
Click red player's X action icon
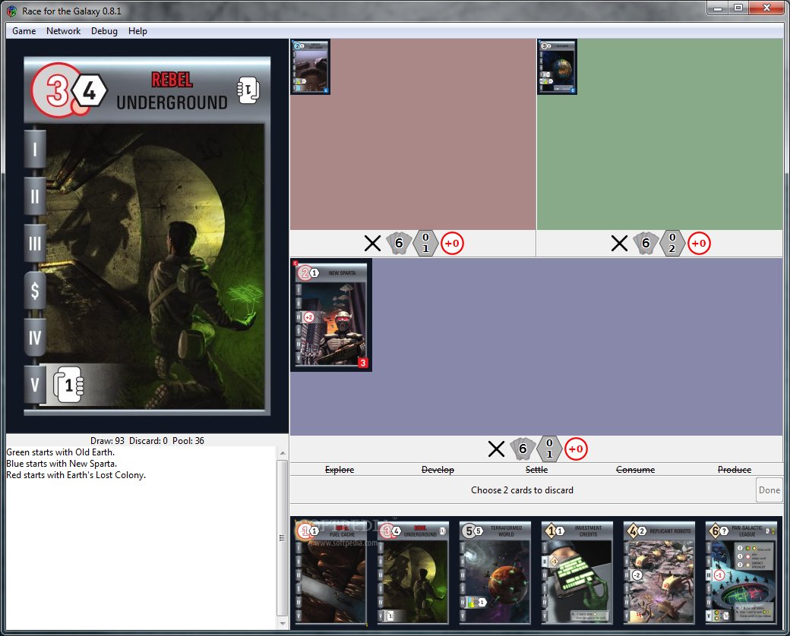pyautogui.click(x=372, y=243)
